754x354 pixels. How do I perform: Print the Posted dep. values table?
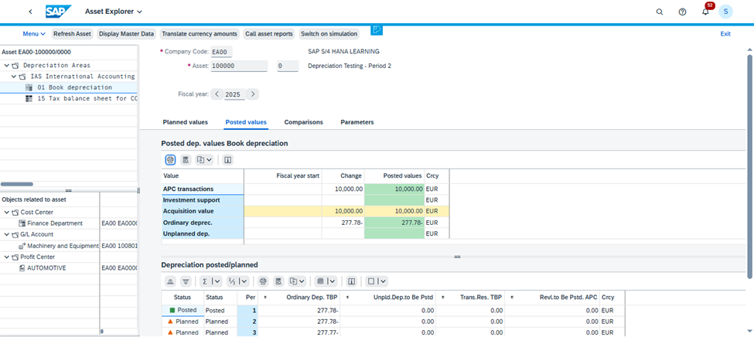(170, 160)
